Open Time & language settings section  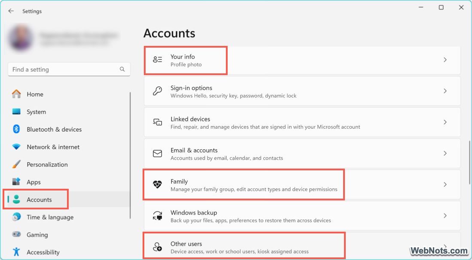[50, 217]
